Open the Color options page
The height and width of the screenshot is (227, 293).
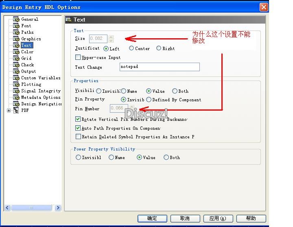pyautogui.click(x=27, y=52)
